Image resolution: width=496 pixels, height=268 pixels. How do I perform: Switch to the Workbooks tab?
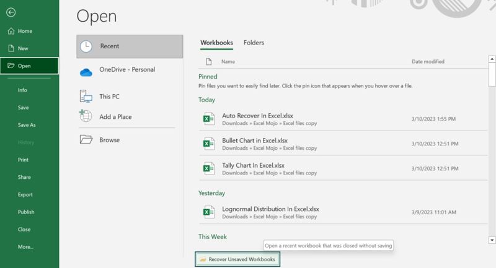(216, 43)
